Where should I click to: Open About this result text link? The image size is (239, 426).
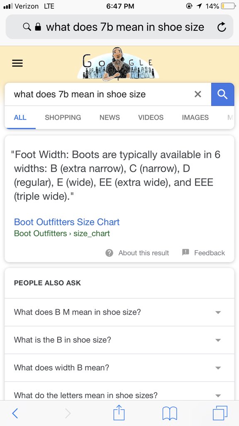tap(144, 253)
